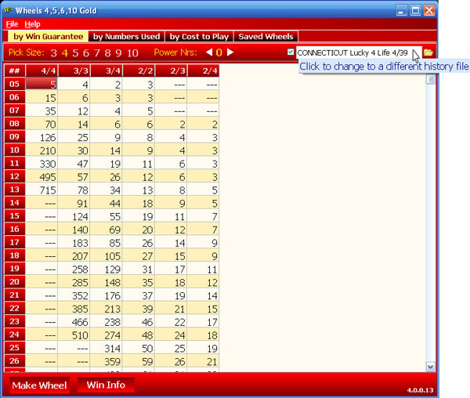Click the Win Info button

(106, 385)
